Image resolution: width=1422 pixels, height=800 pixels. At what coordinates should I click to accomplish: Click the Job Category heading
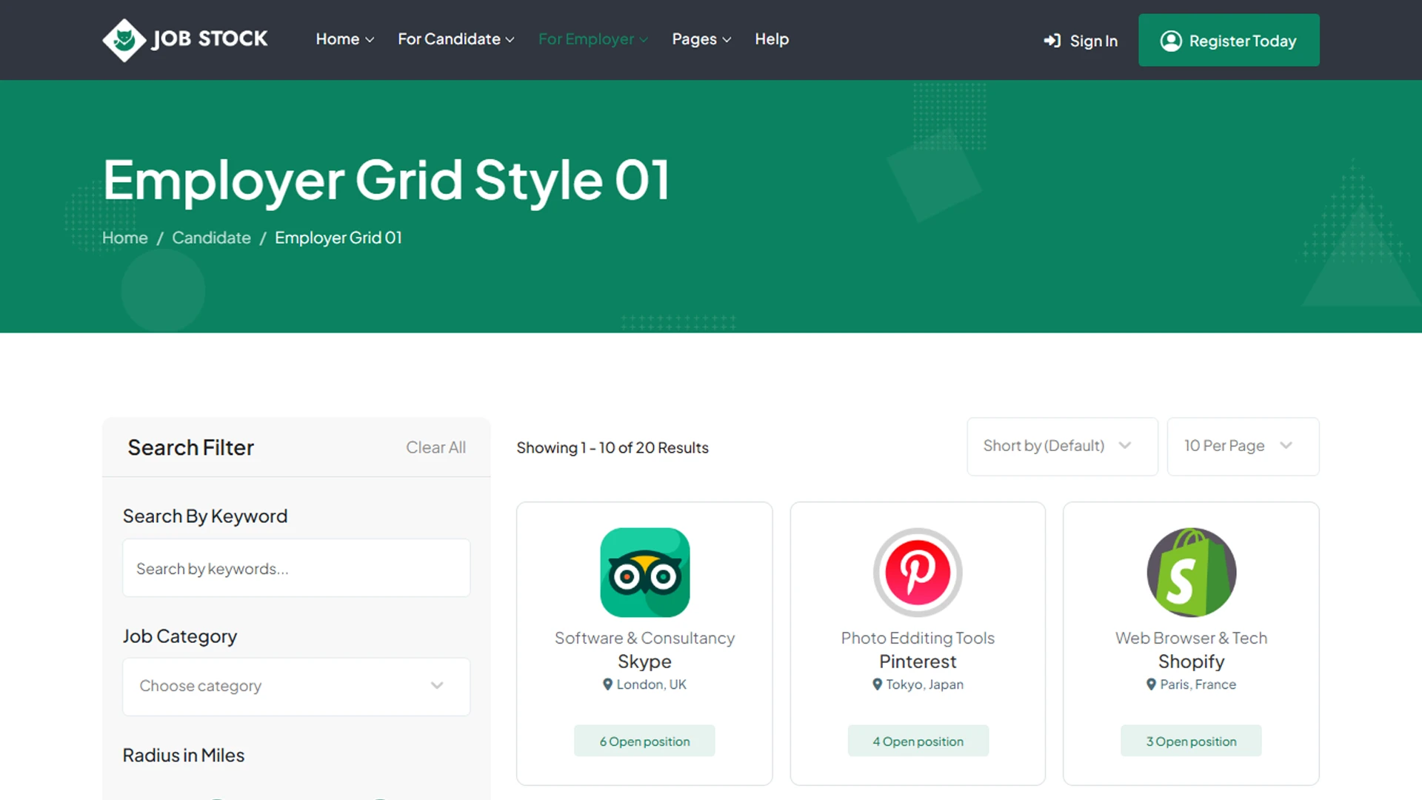coord(180,636)
